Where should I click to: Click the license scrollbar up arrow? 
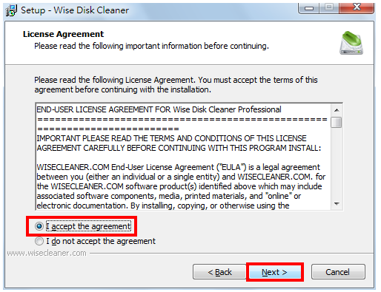pyautogui.click(x=337, y=110)
